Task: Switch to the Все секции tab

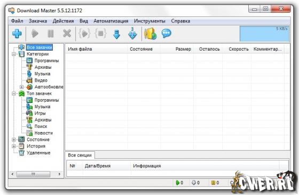Action: tap(80, 155)
